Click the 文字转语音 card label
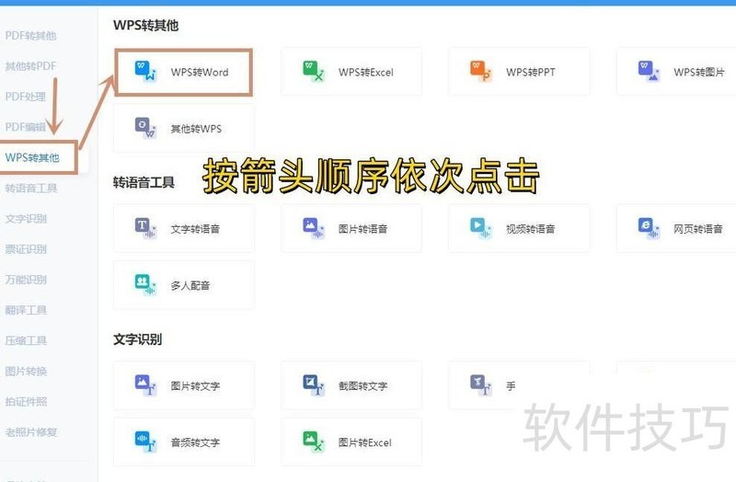 [x=195, y=229]
